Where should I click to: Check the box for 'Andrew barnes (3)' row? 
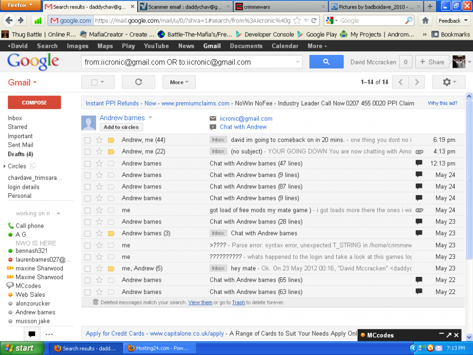[88, 233]
